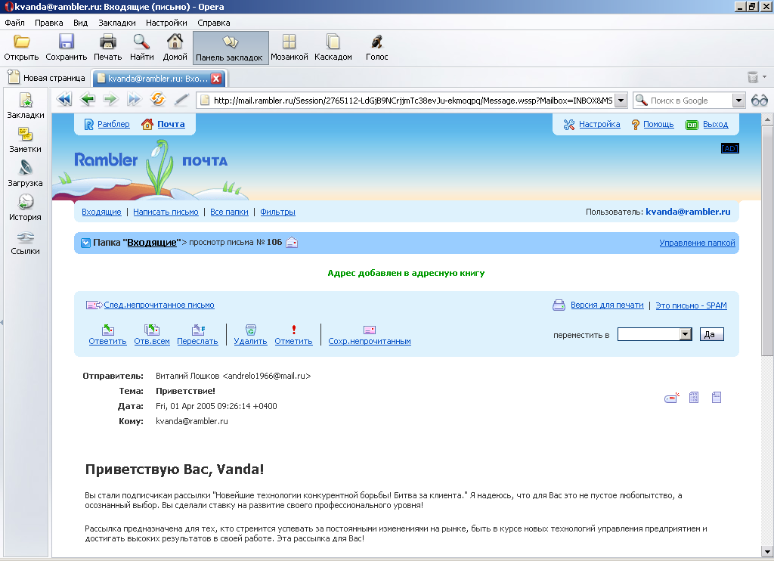Mark message via Это письмо - SPAM link
The height and width of the screenshot is (561, 774).
691,305
